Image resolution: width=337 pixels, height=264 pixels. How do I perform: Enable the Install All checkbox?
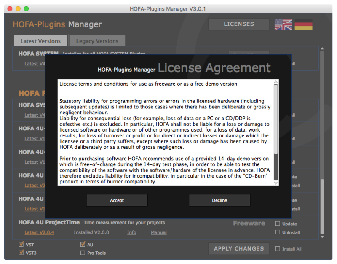coord(278,249)
